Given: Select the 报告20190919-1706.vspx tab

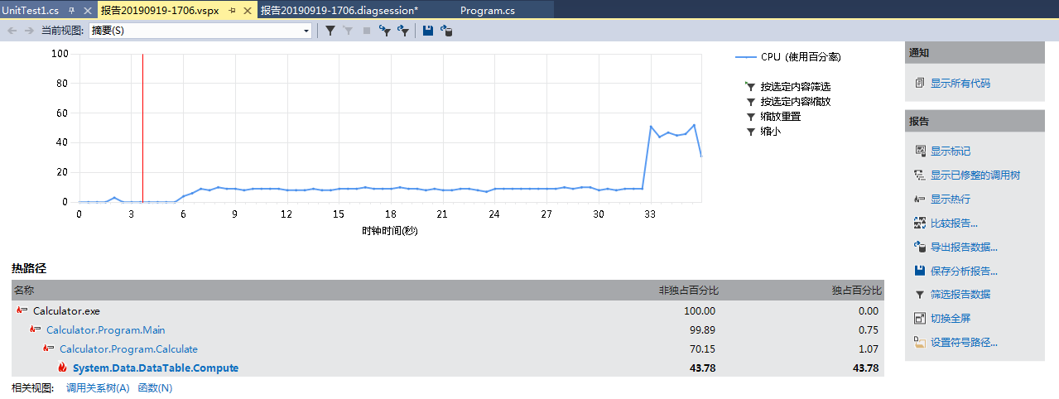Looking at the screenshot, I should (x=160, y=11).
